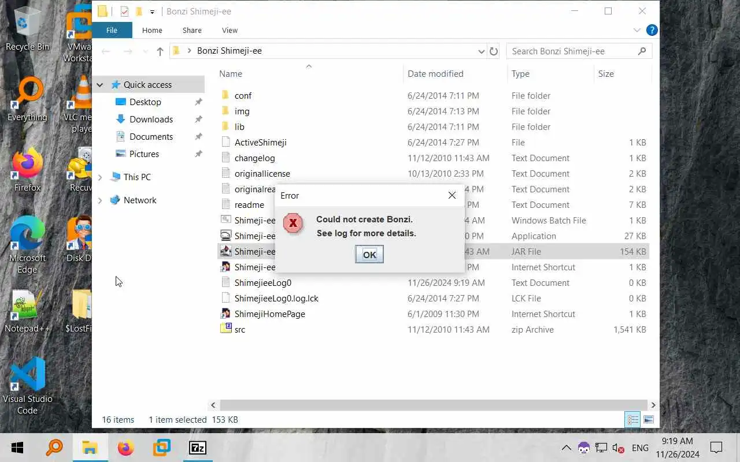Open the File ribbon tab

112,30
